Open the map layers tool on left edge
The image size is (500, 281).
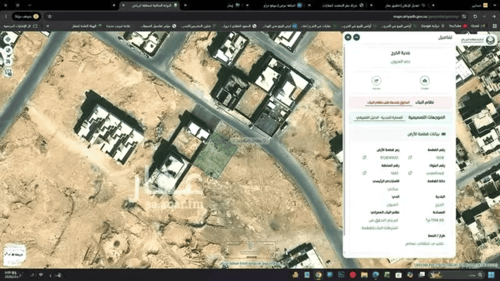[x=8, y=51]
